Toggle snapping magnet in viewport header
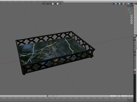Image resolution: width=137 pixels, height=102 pixels. pyautogui.click(x=53, y=4)
